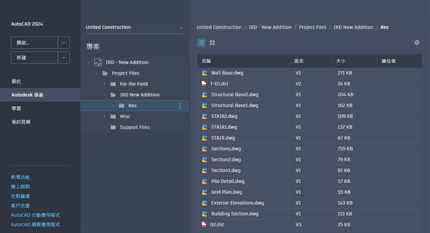Expand the For the Field folder
Image resolution: width=430 pixels, height=233 pixels.
tap(105, 84)
